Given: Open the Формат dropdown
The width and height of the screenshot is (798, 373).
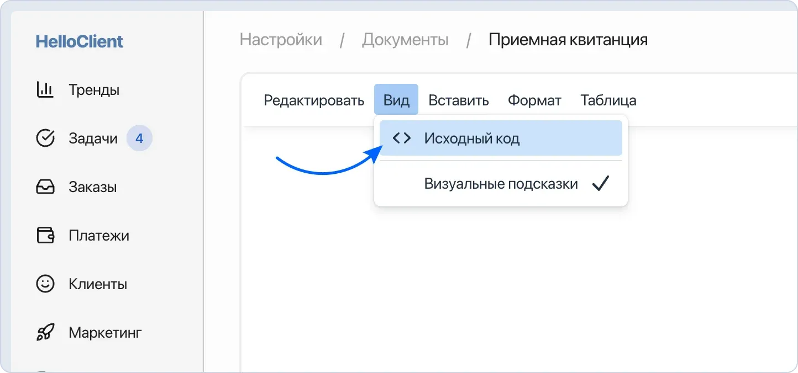Looking at the screenshot, I should coord(534,100).
